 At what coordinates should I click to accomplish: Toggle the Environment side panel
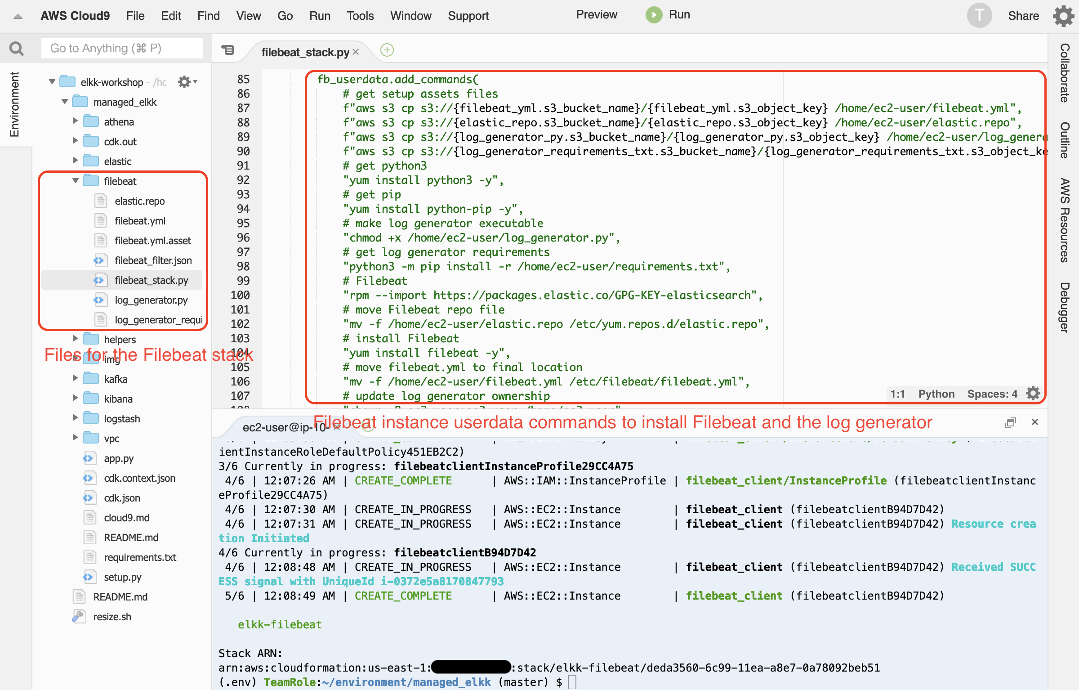click(x=14, y=104)
